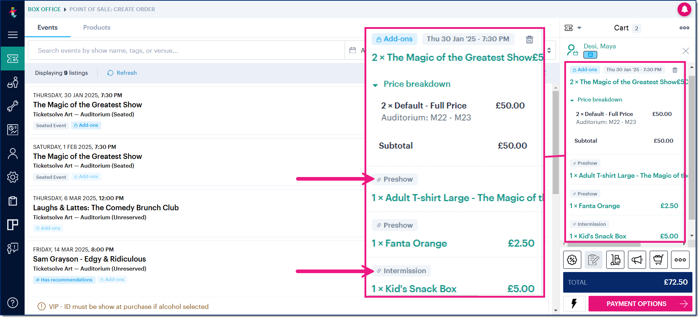Screen dimensions: 700x319
Task: Click the TOTAL £72.50 bar
Action: [628, 283]
